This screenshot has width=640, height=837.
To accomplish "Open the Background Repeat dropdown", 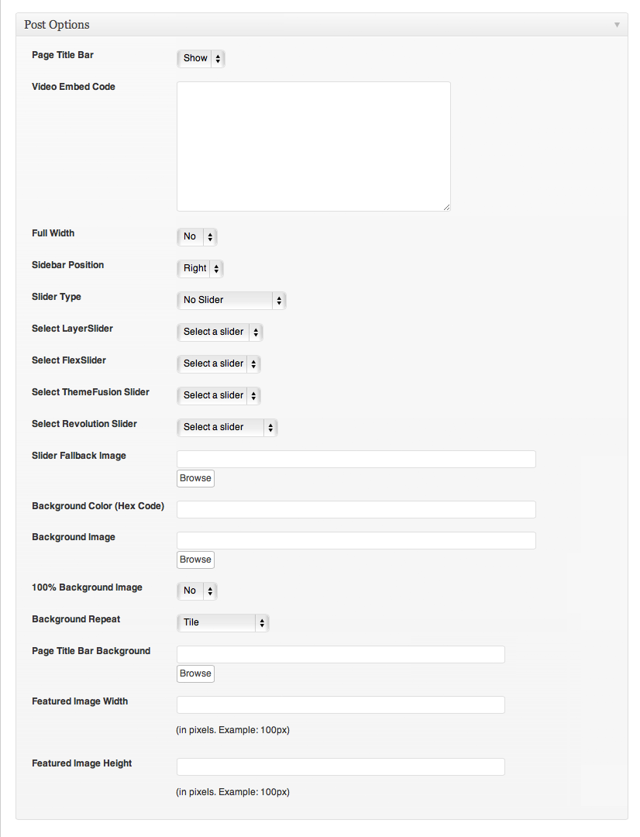I will click(x=222, y=622).
